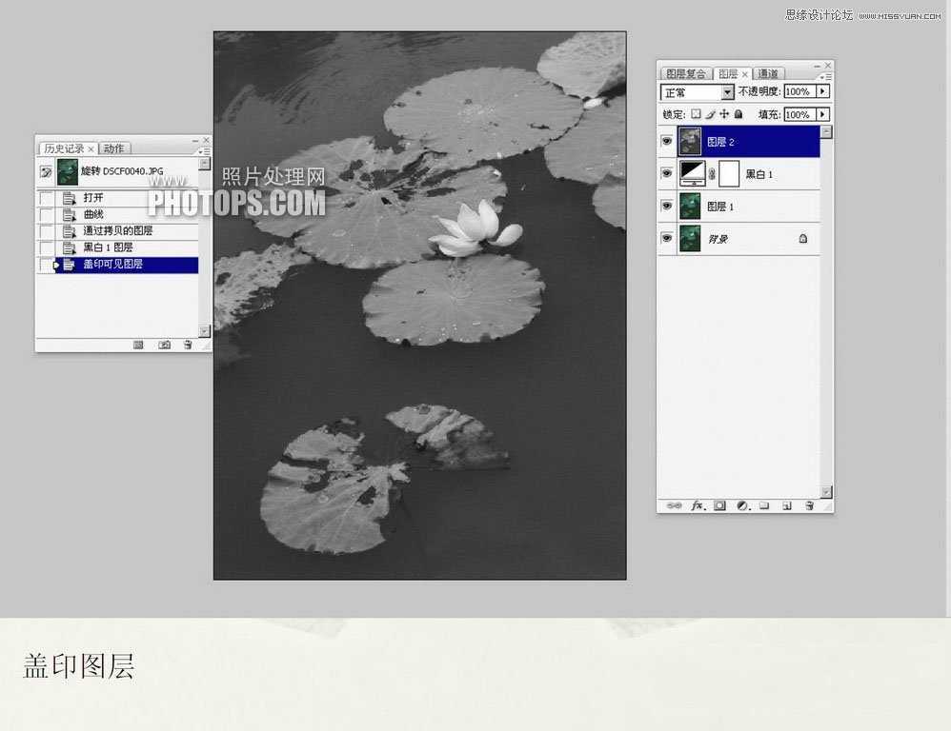
Task: Click the new snapshot camera icon
Action: coord(164,344)
